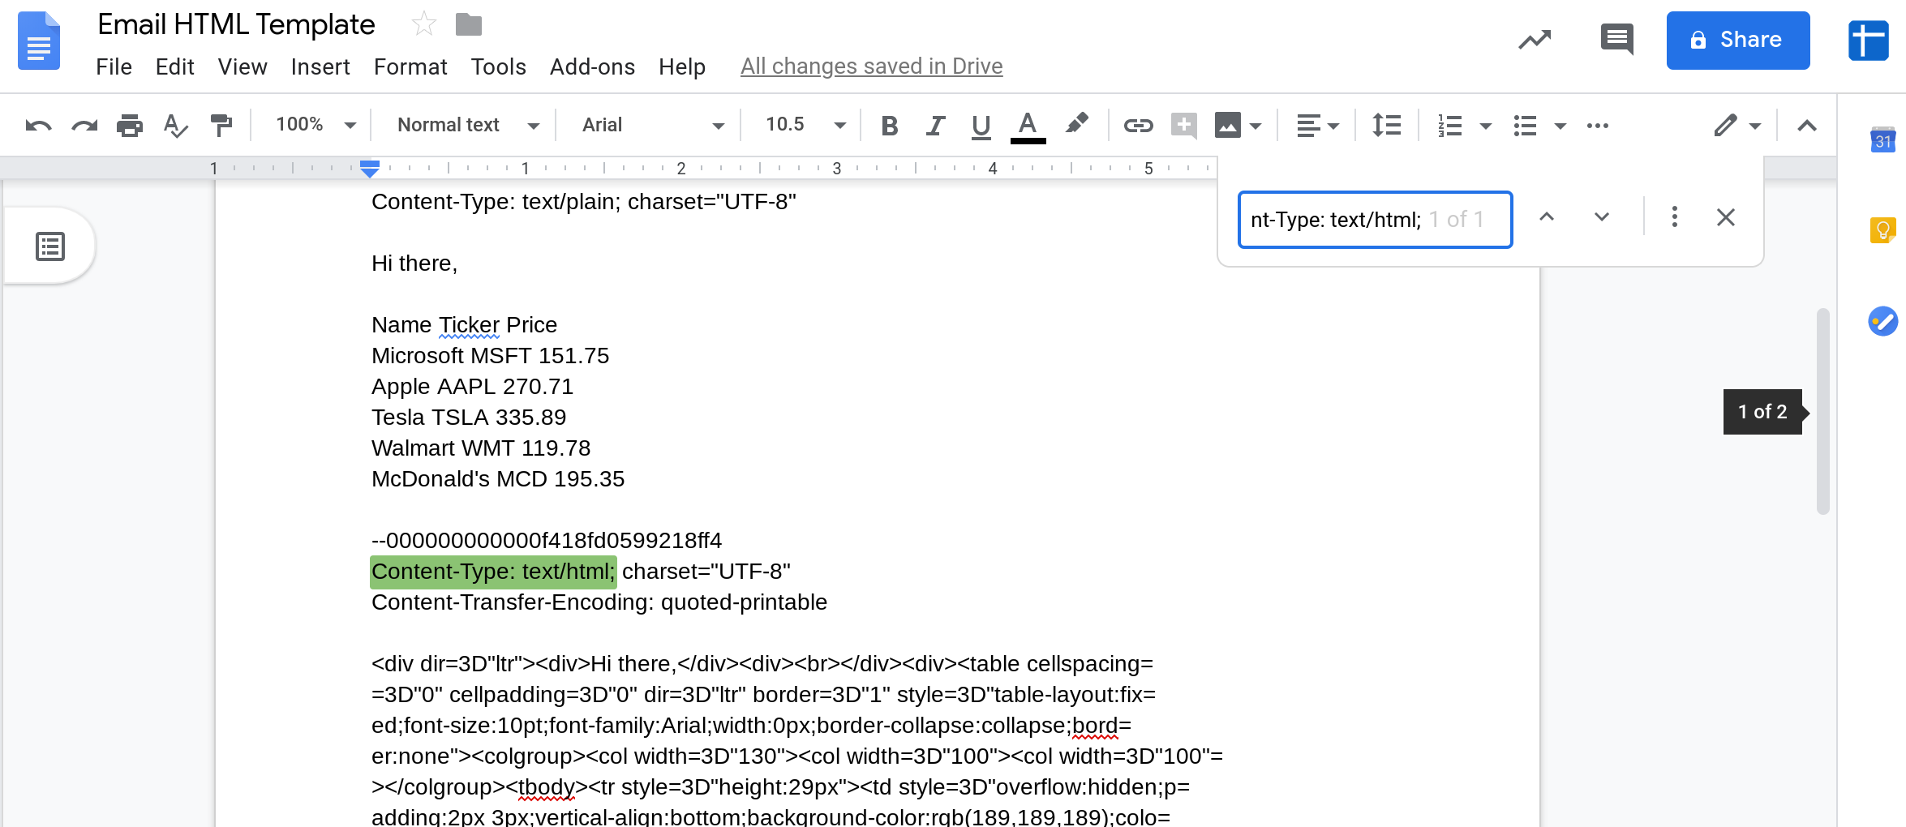Select the Paint format roller icon
This screenshot has height=827, width=1906.
(221, 126)
